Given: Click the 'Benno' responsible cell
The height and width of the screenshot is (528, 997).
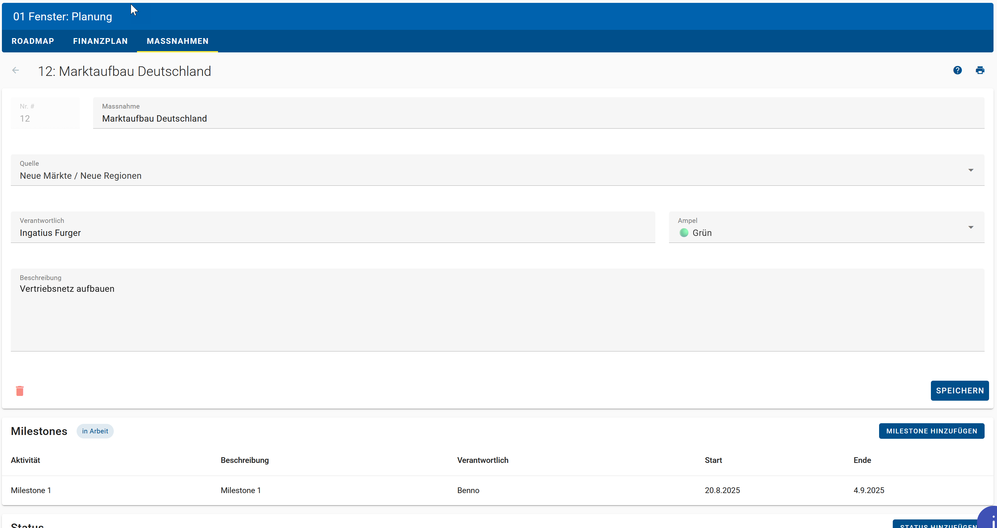Looking at the screenshot, I should [468, 490].
